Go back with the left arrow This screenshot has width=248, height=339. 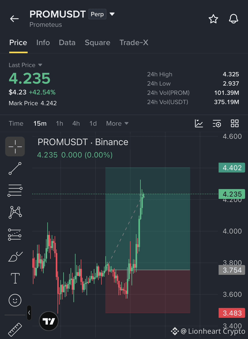tap(14, 19)
